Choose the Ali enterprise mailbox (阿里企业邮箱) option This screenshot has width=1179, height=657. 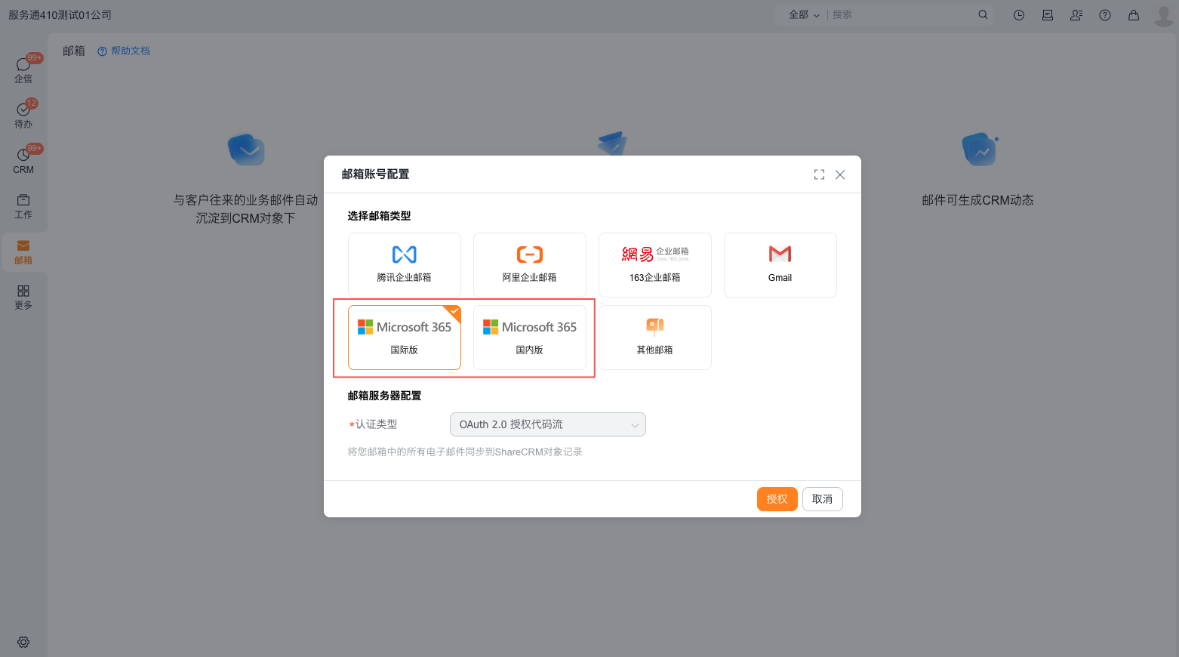(x=529, y=264)
